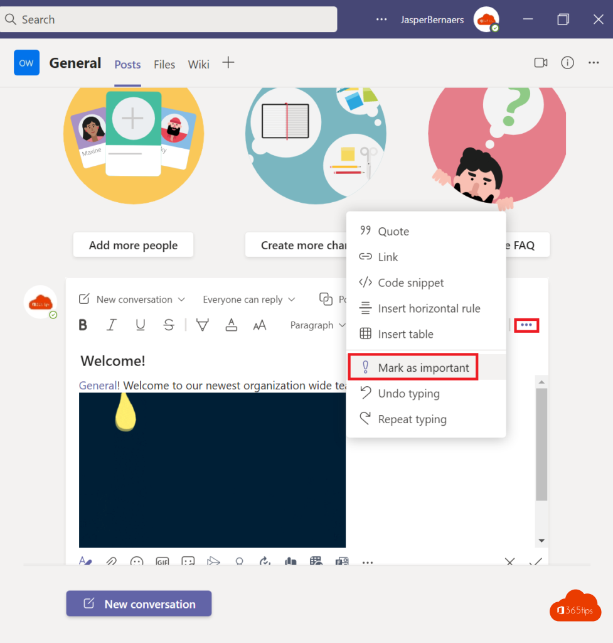Screen dimensions: 613x643
Task: Select Link from the formatting menu
Action: 426,257
